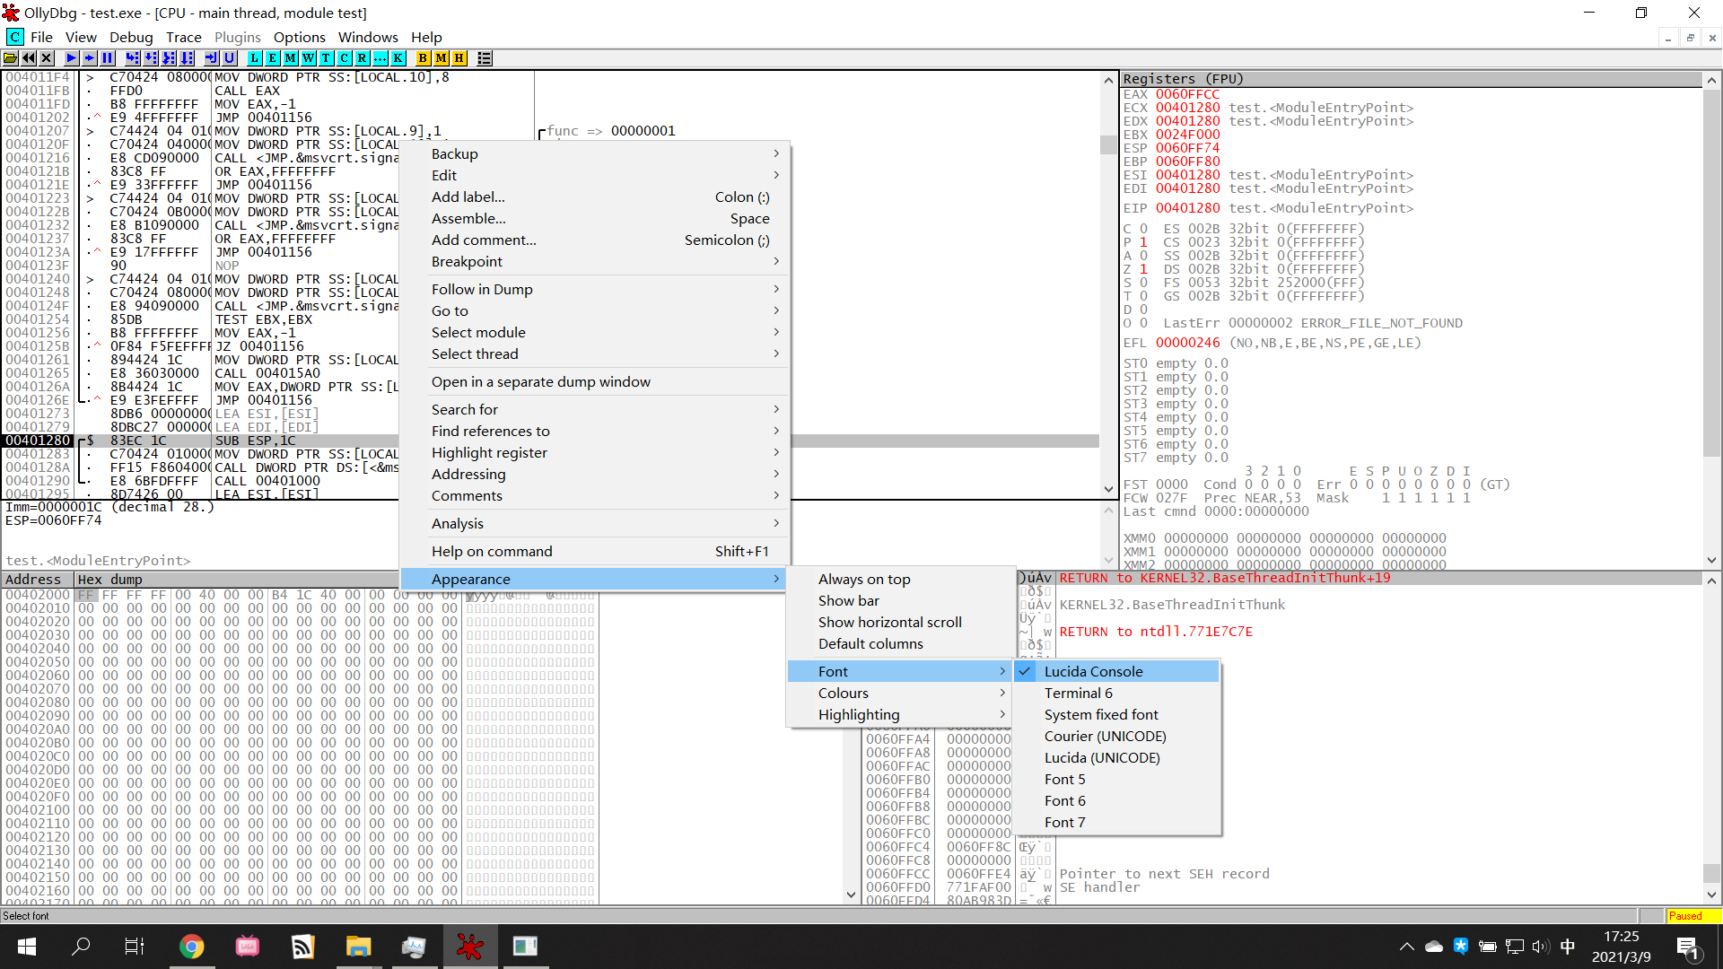Viewport: 1723px width, 969px height.
Task: Open Call stack via K icon
Action: 398,58
